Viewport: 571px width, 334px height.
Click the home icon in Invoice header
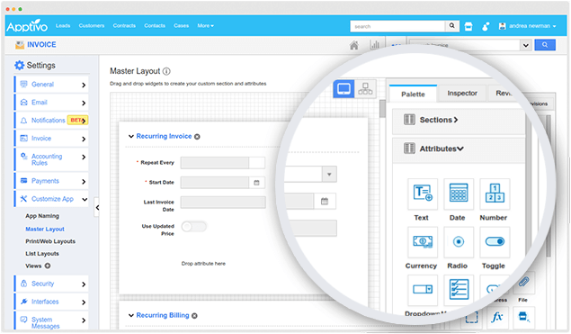(x=353, y=45)
